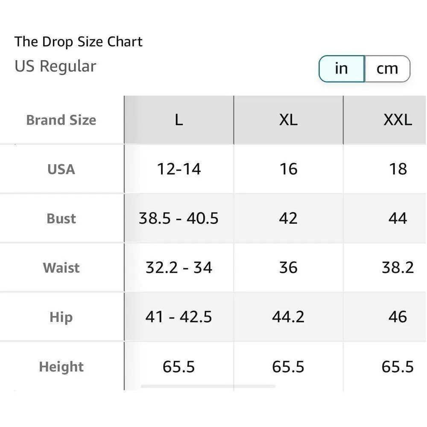
Task: Select the XL column header
Action: click(x=288, y=120)
